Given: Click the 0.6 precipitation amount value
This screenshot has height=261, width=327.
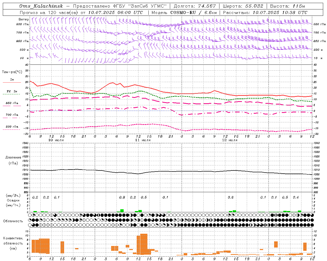Looking at the screenshot, I should (x=231, y=198).
